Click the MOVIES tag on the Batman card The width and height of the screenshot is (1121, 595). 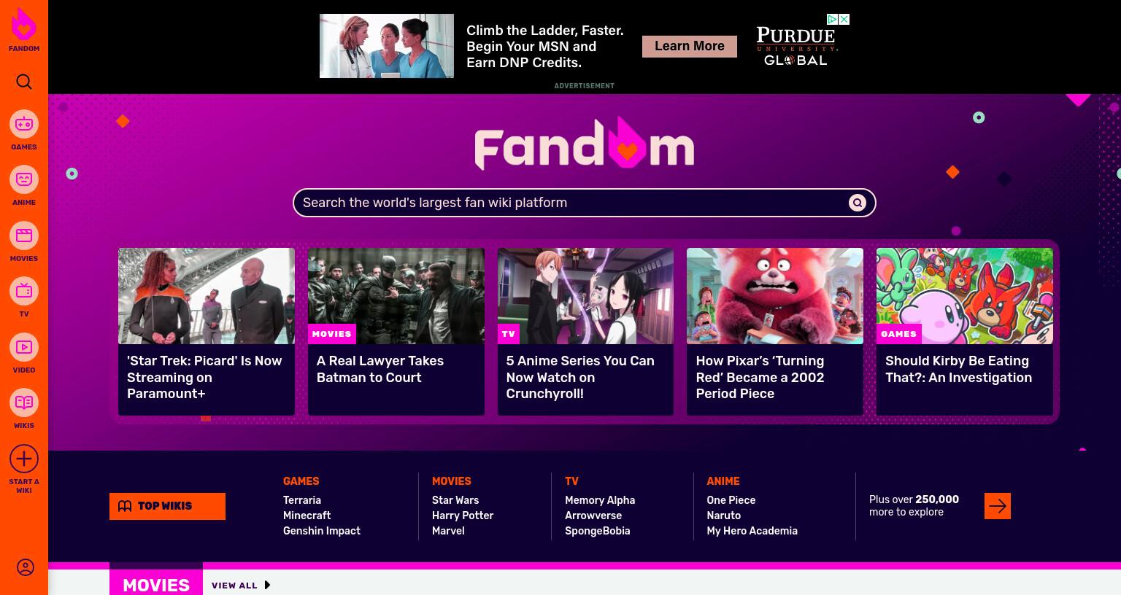pyautogui.click(x=332, y=334)
